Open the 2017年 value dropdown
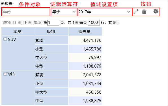Image resolution: width=168 pixels, height=106 pixels. click(x=105, y=12)
